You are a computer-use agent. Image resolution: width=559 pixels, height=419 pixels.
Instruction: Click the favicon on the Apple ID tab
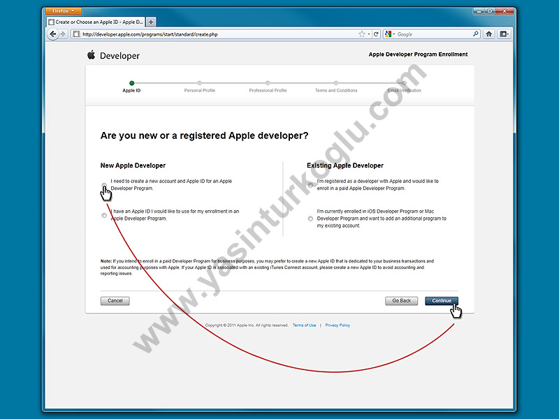click(x=51, y=22)
